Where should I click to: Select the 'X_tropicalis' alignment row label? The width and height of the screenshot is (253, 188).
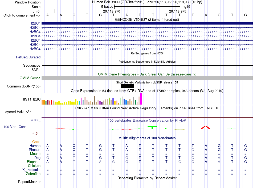pyautogui.click(x=31, y=170)
